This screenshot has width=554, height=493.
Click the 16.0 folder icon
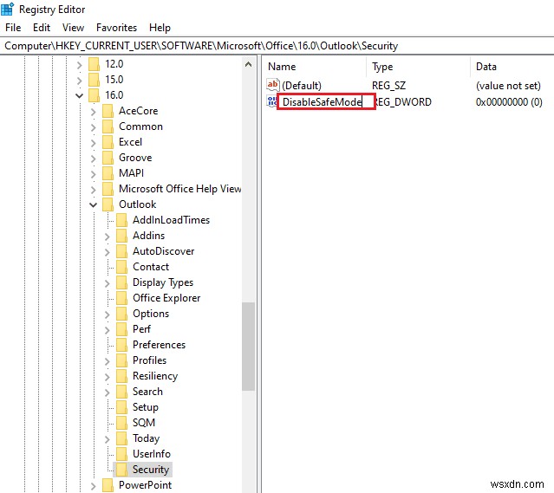click(94, 95)
